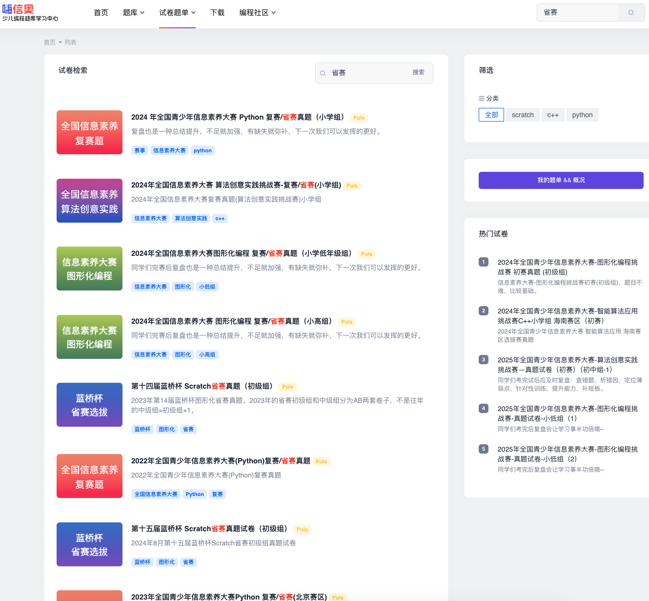Click rank badge 5 in 热门试卷

484,449
